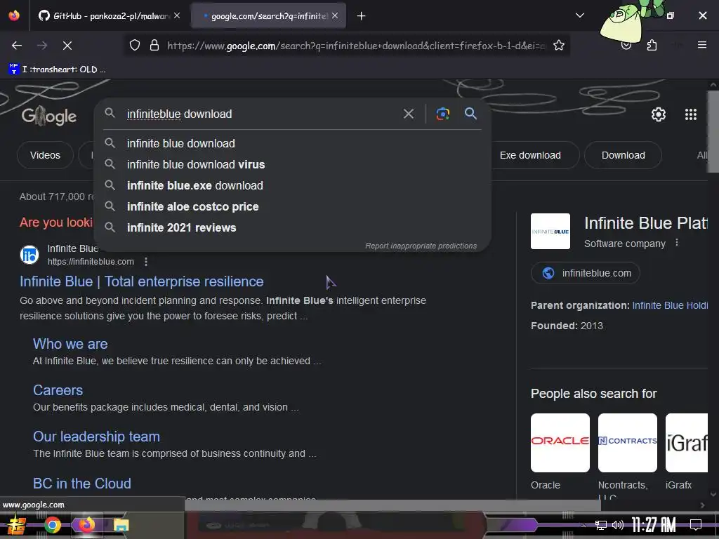Open Google quick settings gear
719x539 pixels.
pyautogui.click(x=659, y=114)
